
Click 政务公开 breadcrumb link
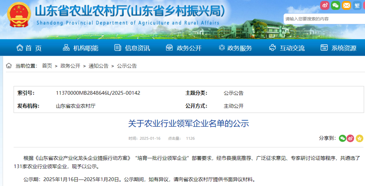(x=70, y=66)
